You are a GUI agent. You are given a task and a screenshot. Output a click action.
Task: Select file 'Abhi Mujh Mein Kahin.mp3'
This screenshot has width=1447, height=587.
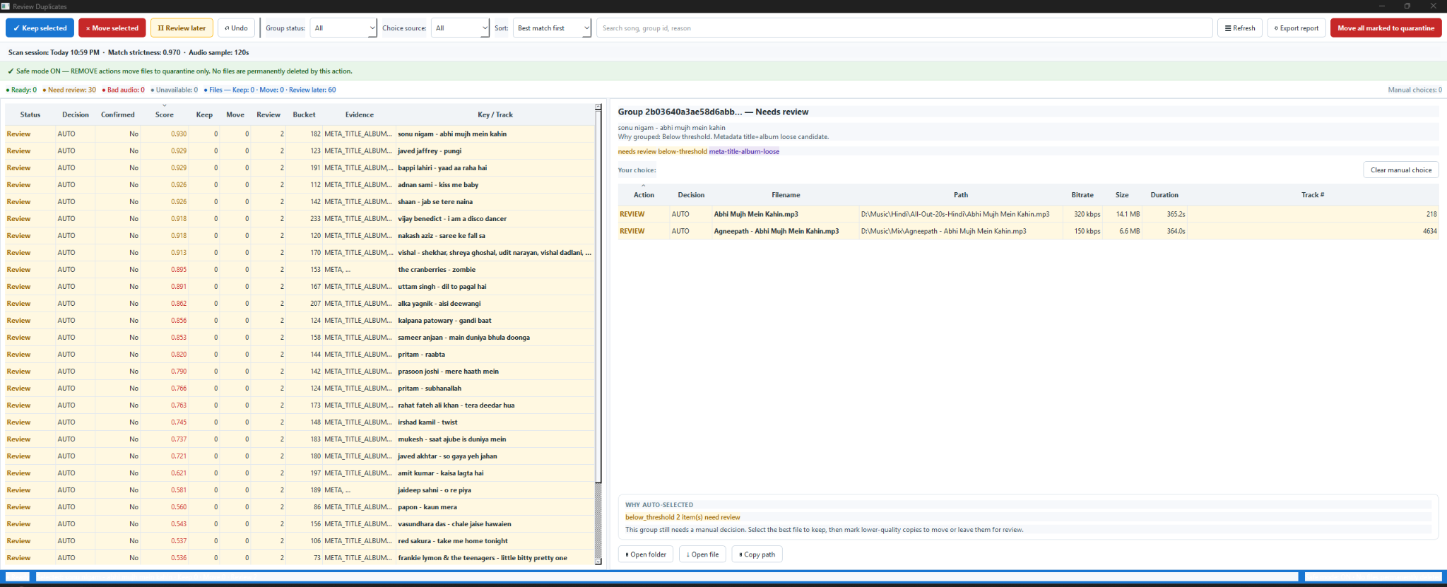(1028, 214)
